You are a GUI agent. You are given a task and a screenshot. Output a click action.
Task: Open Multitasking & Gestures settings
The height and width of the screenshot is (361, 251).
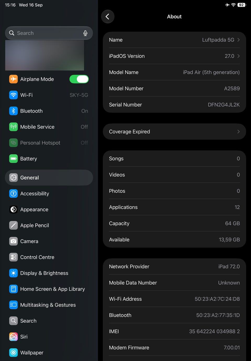tap(49, 305)
